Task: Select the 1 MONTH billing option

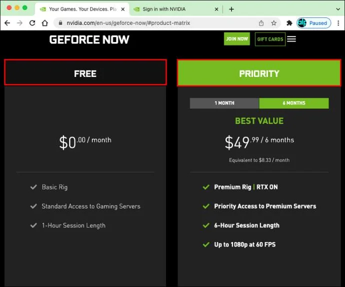Action: pyautogui.click(x=224, y=103)
